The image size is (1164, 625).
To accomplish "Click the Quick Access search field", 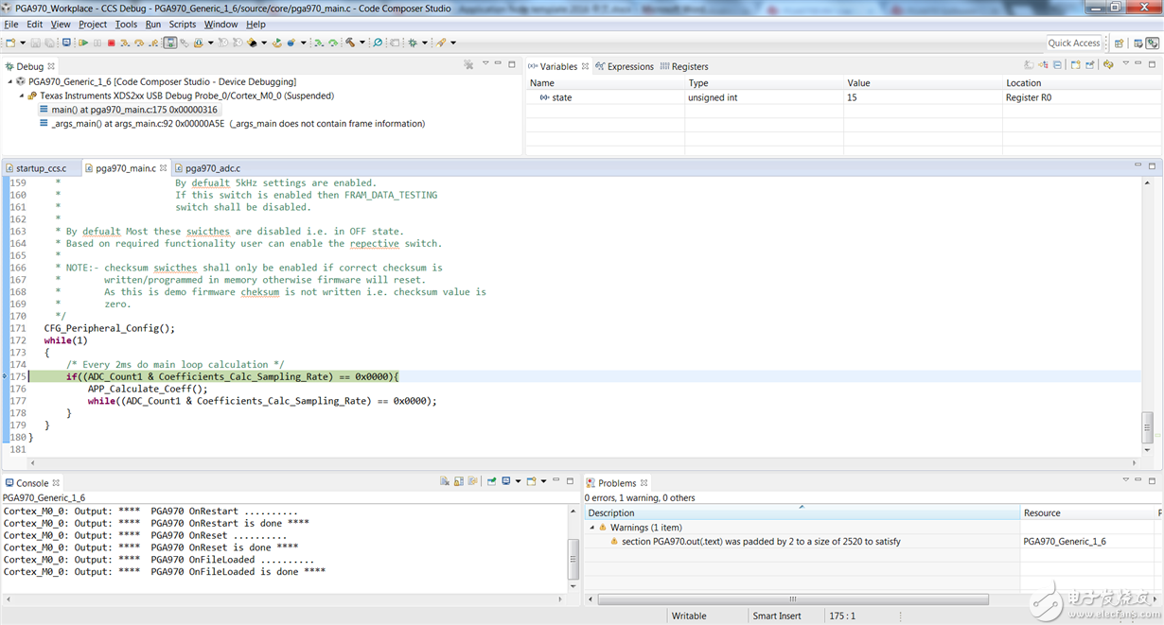I will (1074, 43).
